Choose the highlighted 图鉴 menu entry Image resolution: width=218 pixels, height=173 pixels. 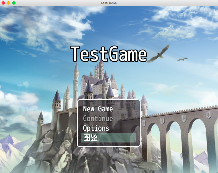click(108, 138)
